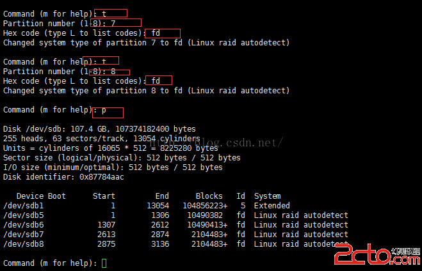Select the /dev/sdb7 device row

[x=175, y=235]
